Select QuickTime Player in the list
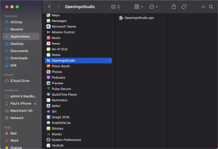218x149 pixels. pos(78,95)
